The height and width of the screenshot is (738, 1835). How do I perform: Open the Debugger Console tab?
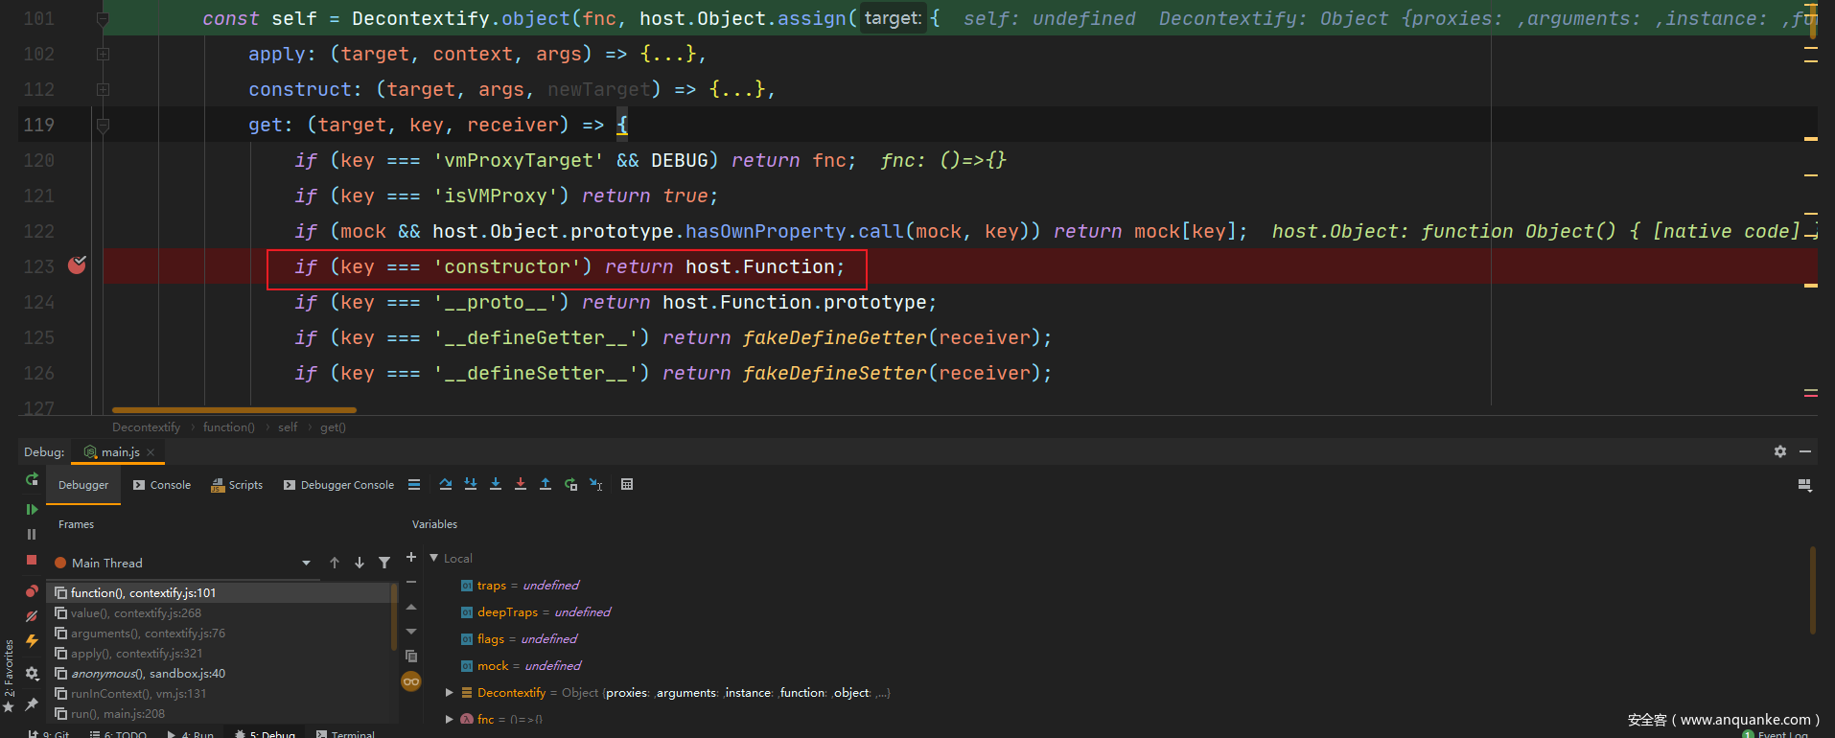(x=338, y=485)
